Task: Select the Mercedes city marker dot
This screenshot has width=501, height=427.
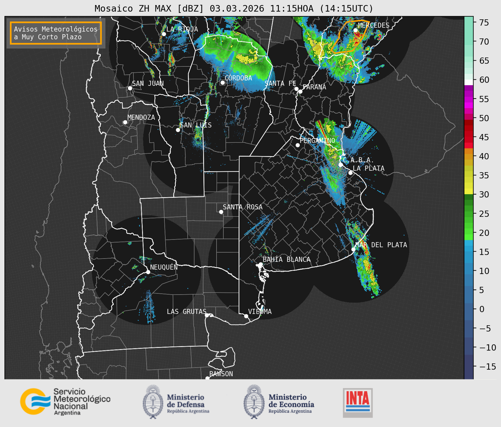Action: [355, 30]
